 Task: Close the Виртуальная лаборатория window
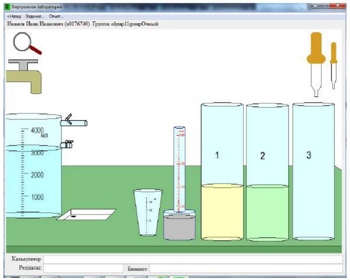tap(338, 6)
